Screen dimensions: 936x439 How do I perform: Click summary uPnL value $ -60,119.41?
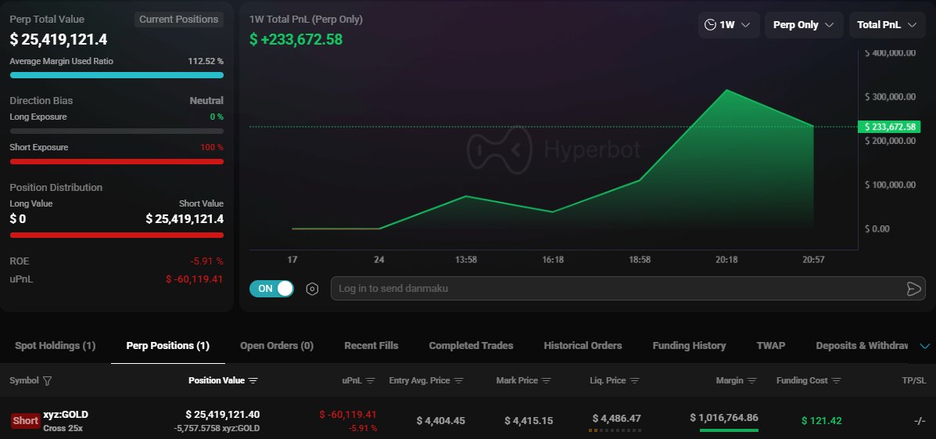coord(194,279)
